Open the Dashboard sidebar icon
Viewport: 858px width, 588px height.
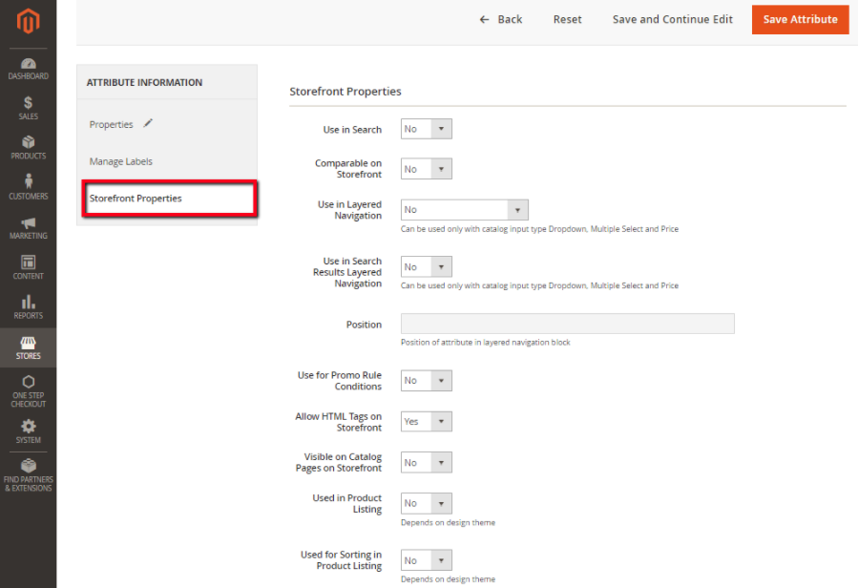[x=28, y=65]
